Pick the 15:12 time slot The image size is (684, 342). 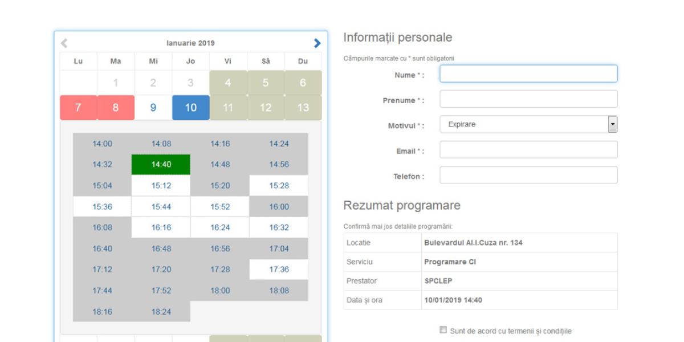[x=161, y=186]
